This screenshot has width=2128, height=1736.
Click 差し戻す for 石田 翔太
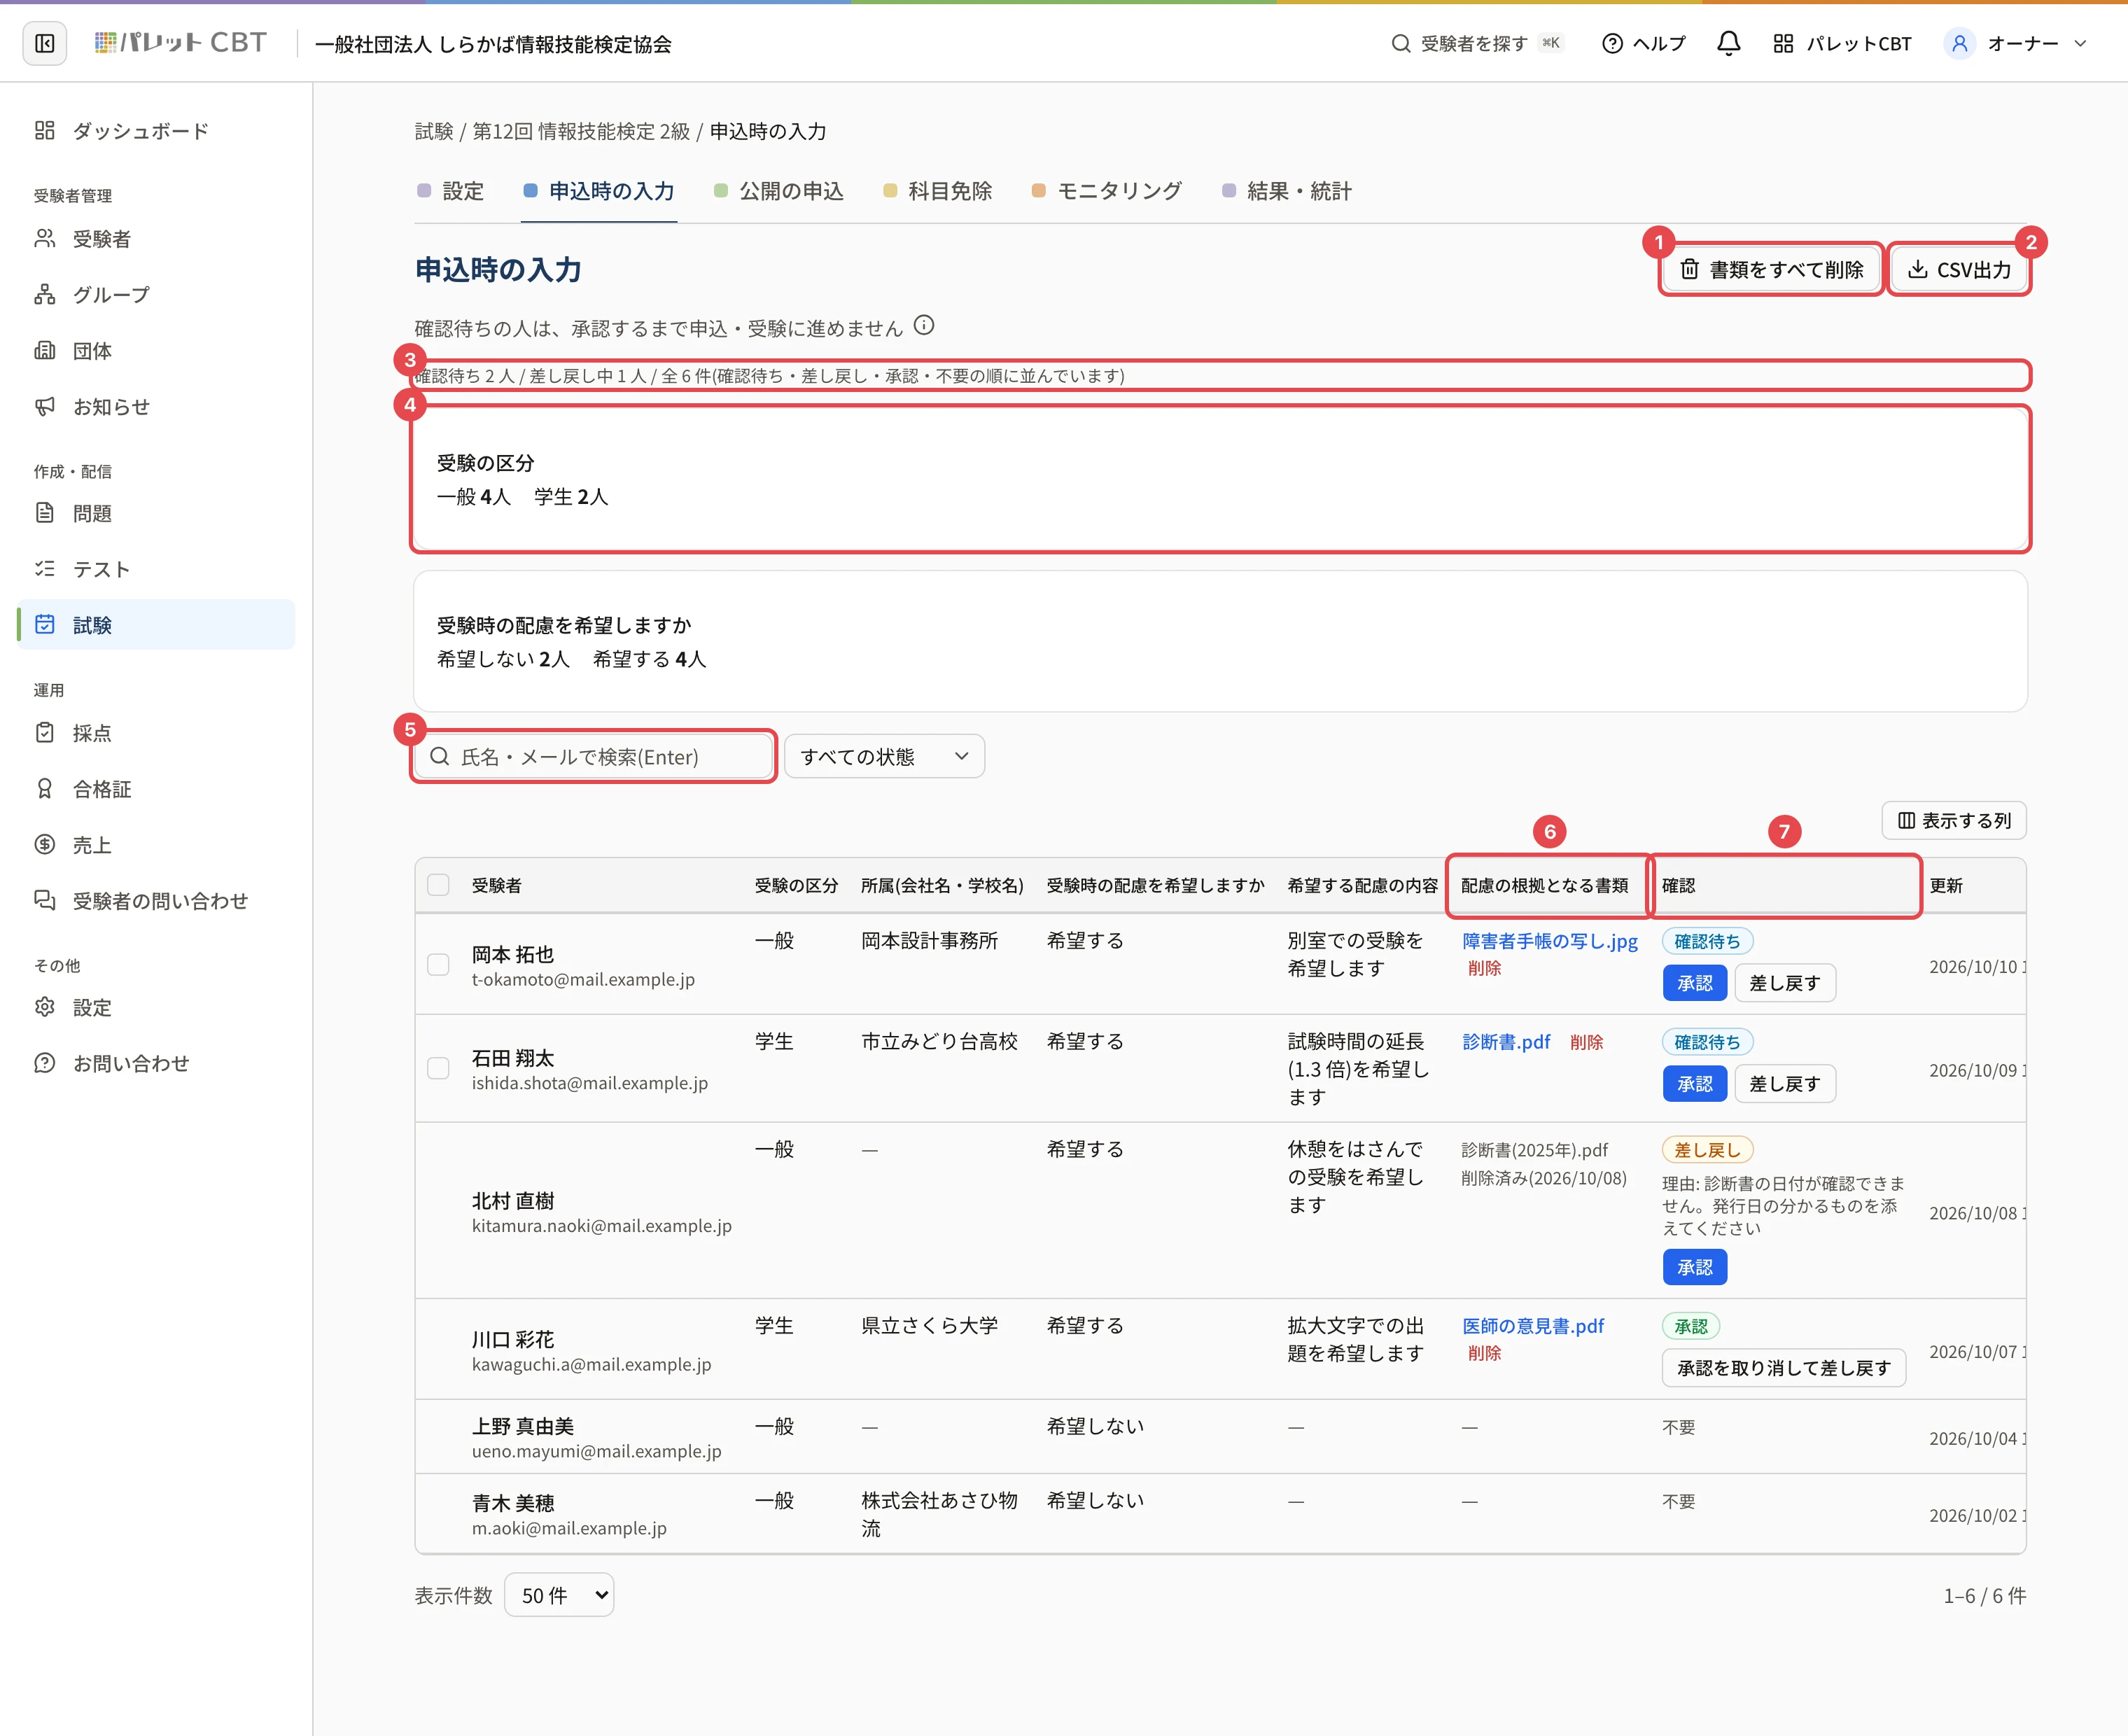coord(1784,1084)
